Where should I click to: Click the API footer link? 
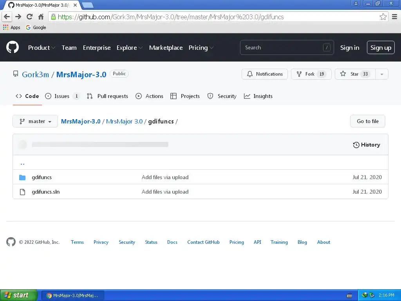[x=257, y=242]
